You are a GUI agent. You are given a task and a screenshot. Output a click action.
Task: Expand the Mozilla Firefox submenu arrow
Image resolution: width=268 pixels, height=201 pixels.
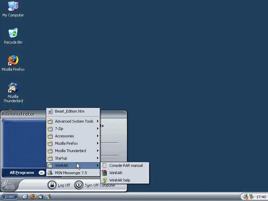(x=97, y=143)
